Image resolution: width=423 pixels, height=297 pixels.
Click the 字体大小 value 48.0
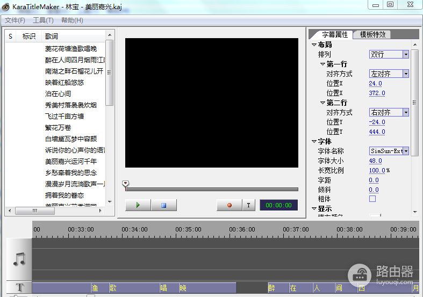click(x=375, y=161)
